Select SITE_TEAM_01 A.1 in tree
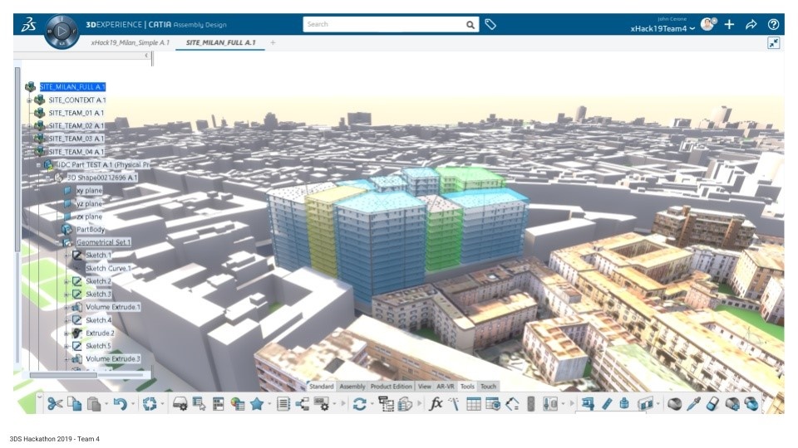Image resolution: width=798 pixels, height=448 pixels. point(76,113)
